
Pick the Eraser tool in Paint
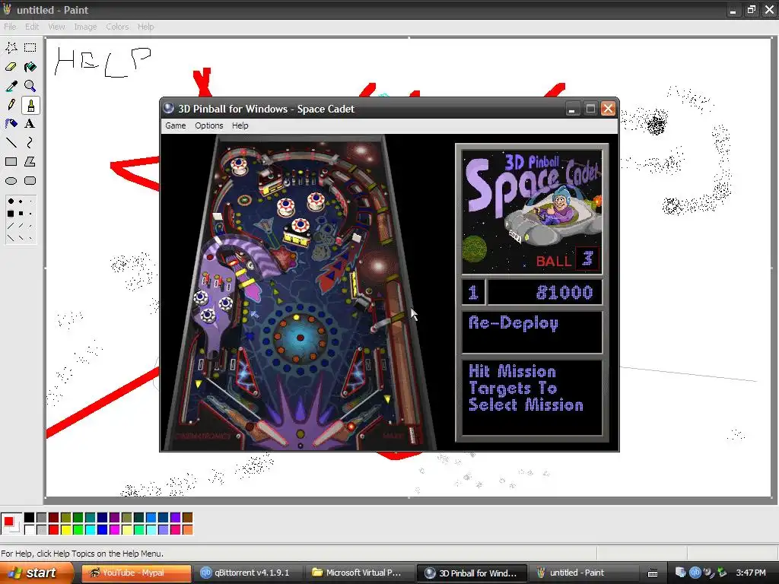[x=11, y=67]
